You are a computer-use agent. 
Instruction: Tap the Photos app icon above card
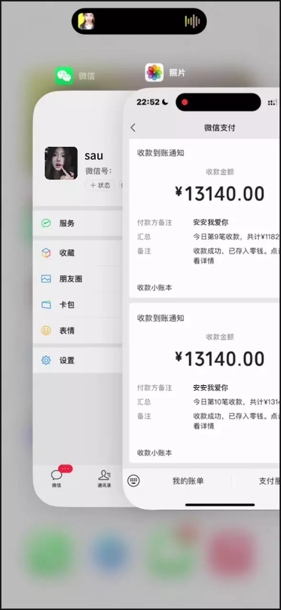point(154,72)
